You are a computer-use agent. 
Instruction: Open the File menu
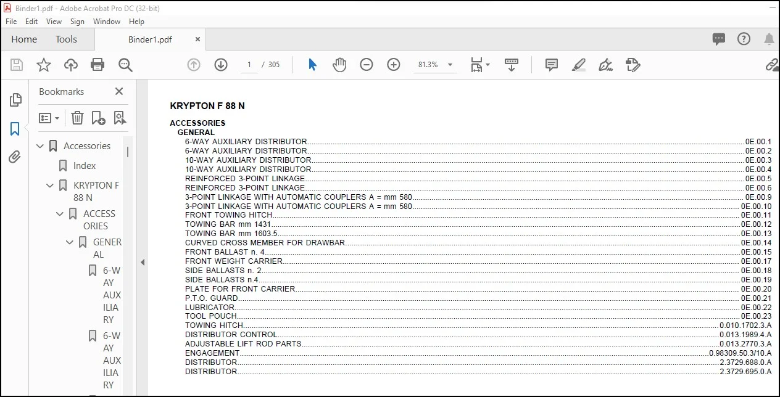pos(11,21)
